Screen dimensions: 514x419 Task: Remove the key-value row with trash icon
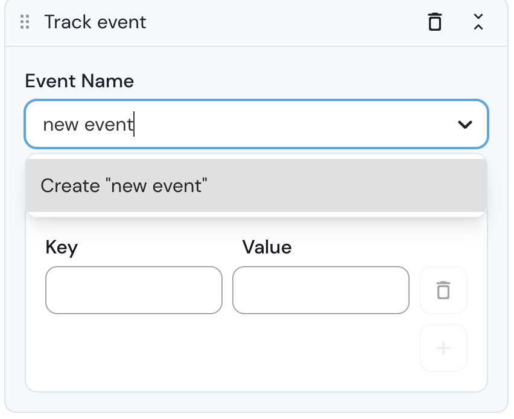coord(443,290)
